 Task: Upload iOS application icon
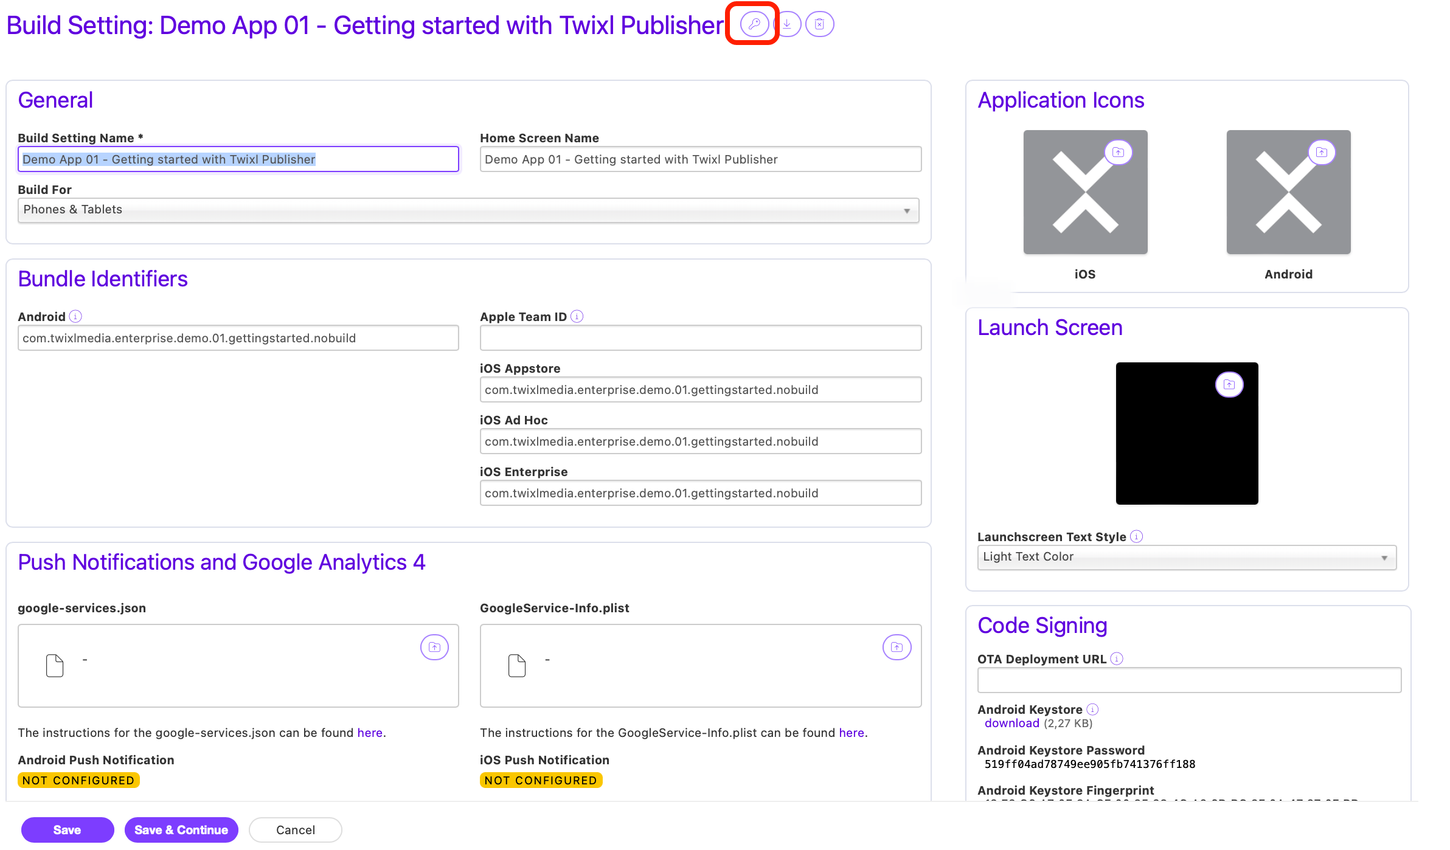coord(1118,152)
